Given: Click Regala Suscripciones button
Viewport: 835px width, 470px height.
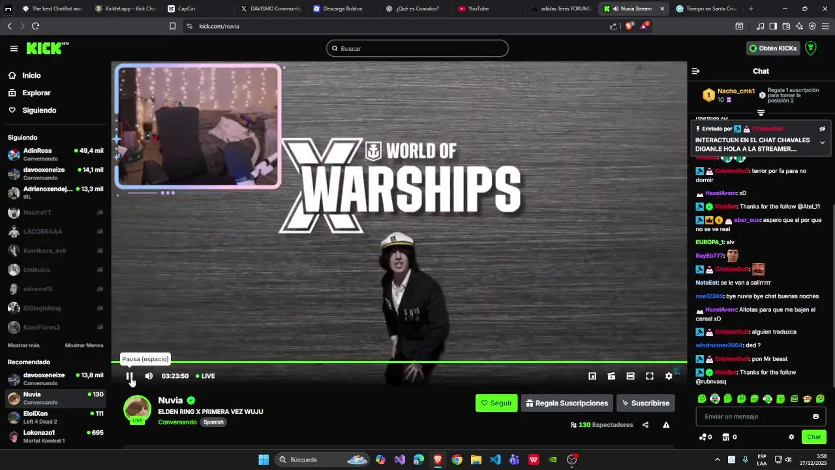Looking at the screenshot, I should [x=567, y=403].
